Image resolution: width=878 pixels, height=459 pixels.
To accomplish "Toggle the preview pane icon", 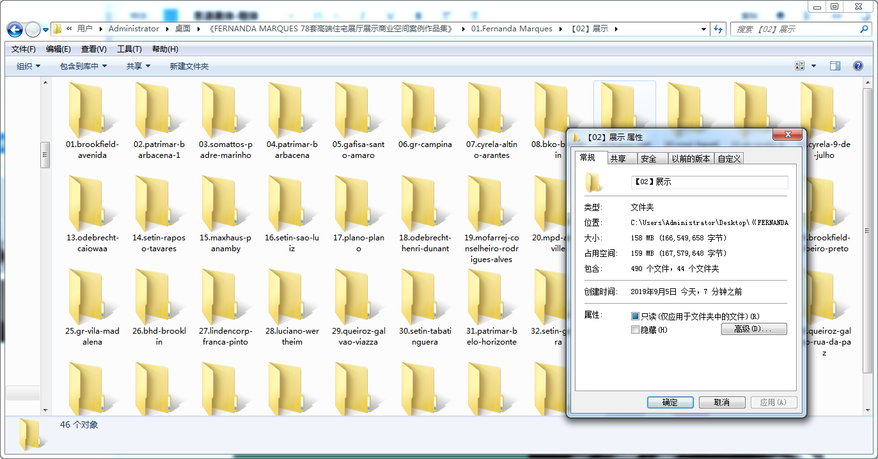I will coord(835,66).
